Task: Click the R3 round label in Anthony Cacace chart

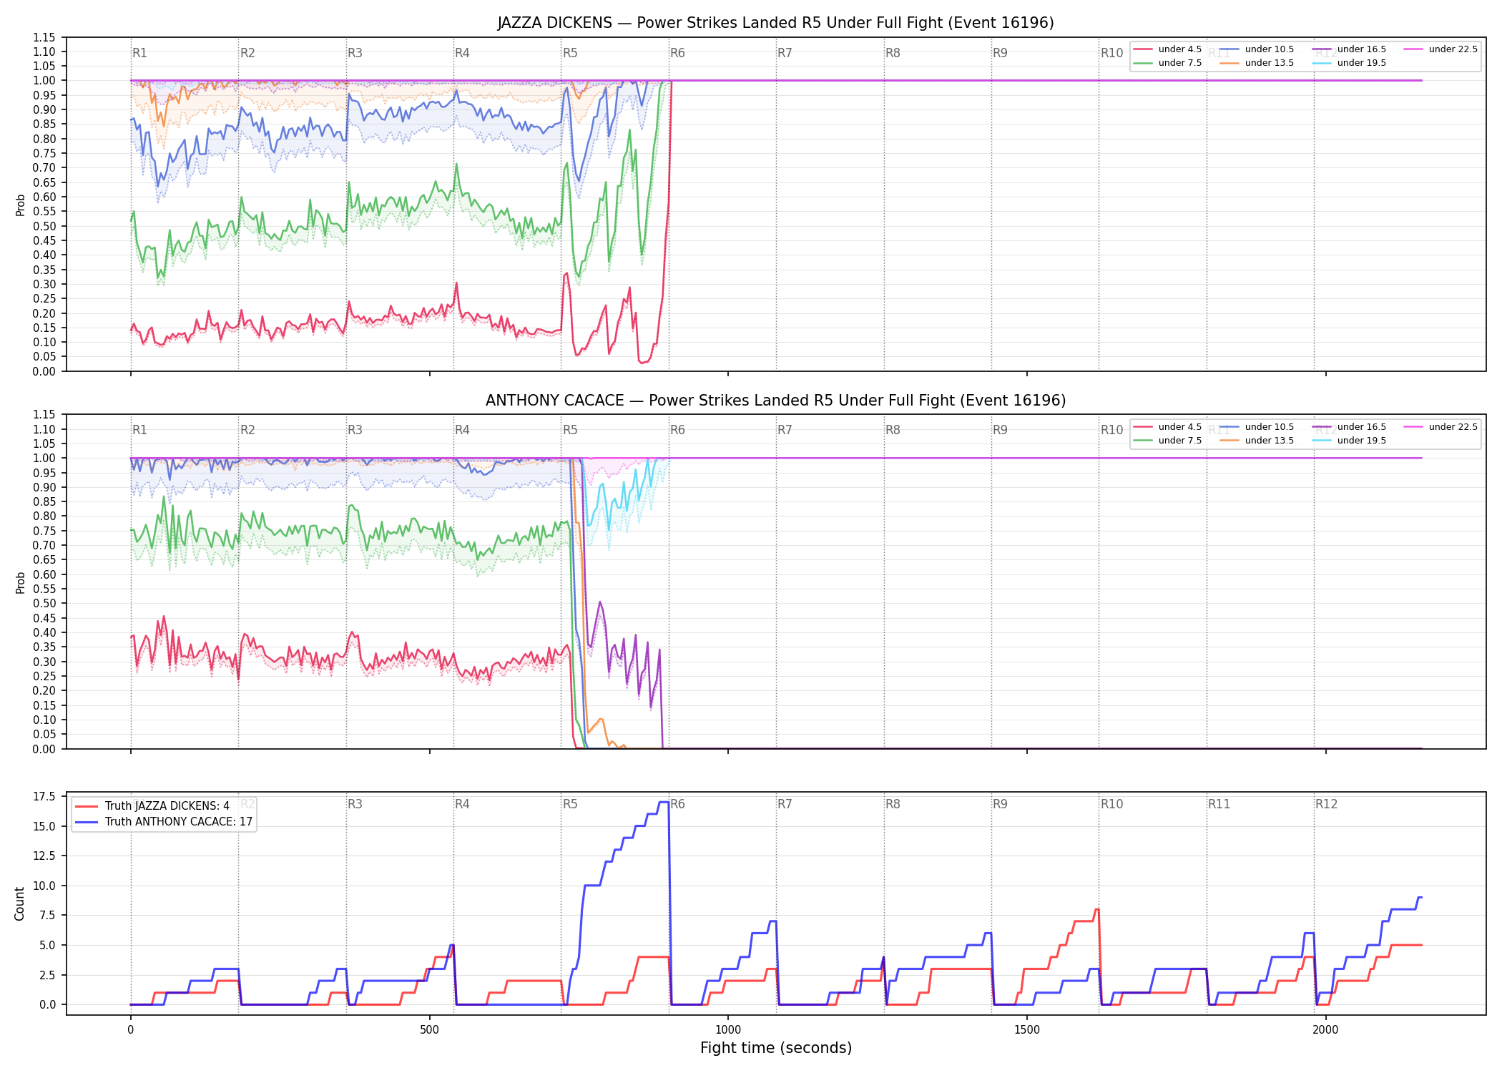Action: (x=355, y=430)
